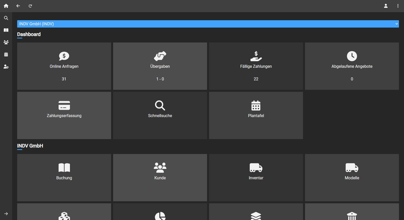
Task: Click the sidebar user settings icon
Action: (6, 67)
